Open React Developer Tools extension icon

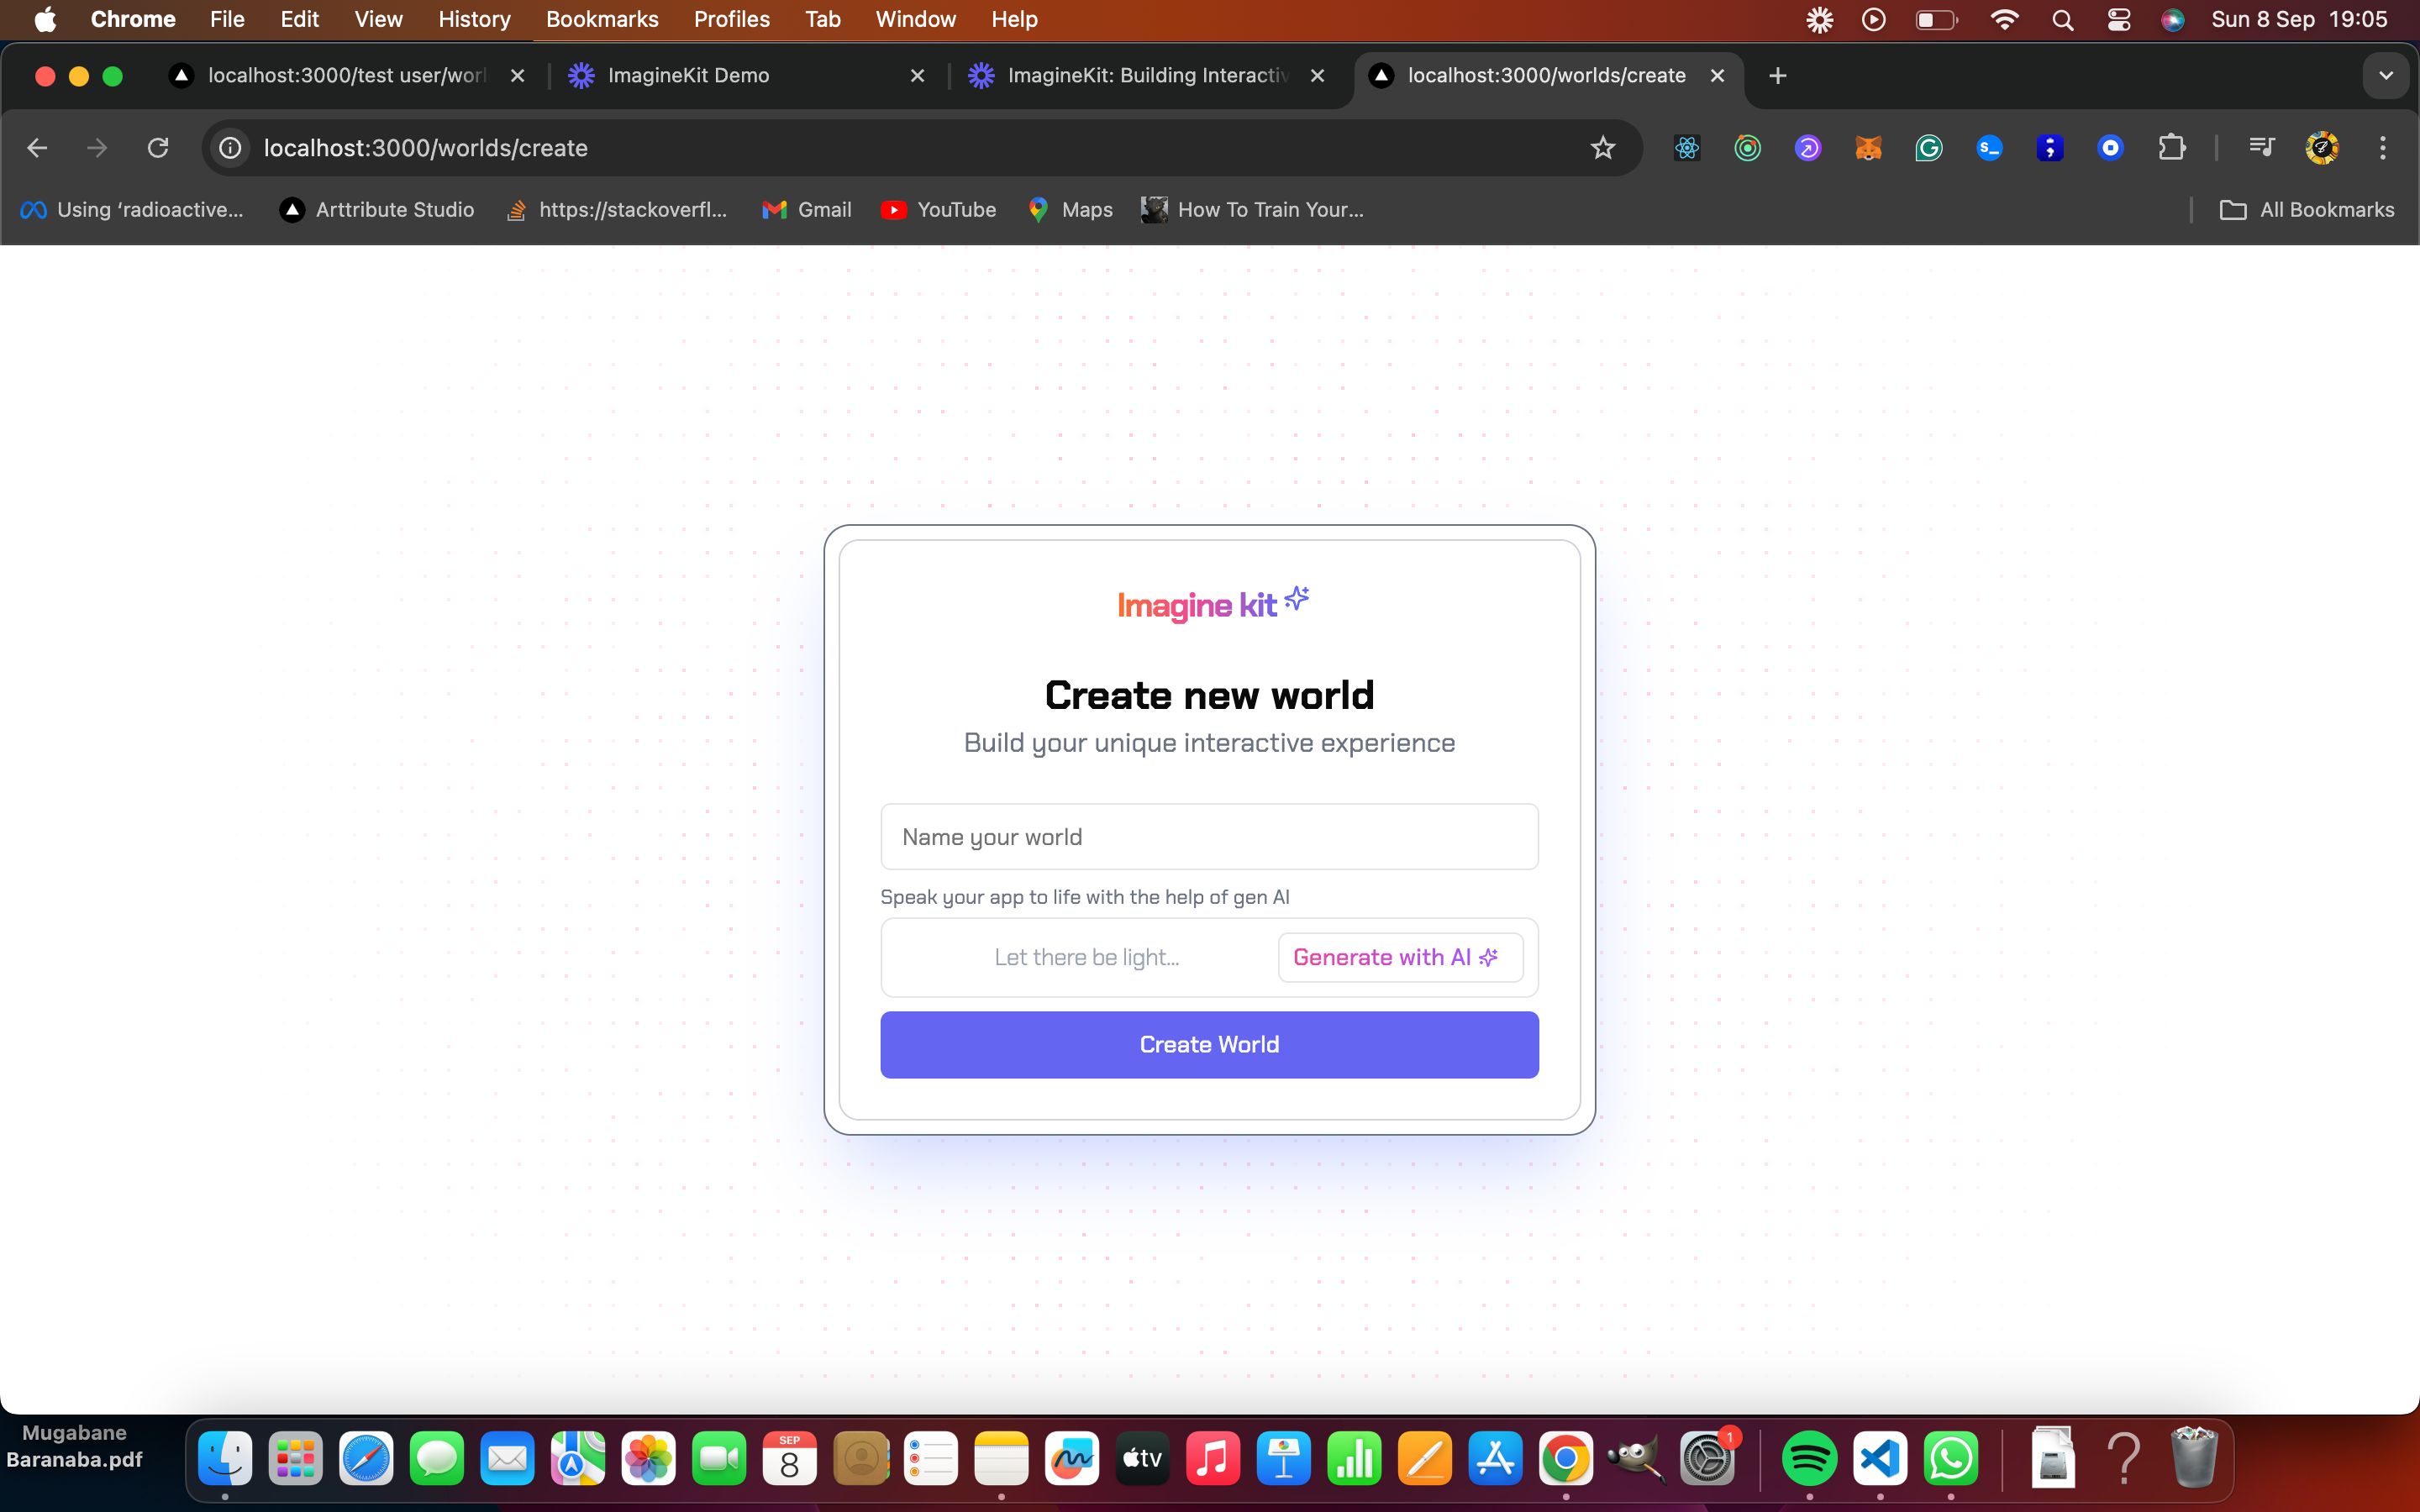pyautogui.click(x=1687, y=148)
